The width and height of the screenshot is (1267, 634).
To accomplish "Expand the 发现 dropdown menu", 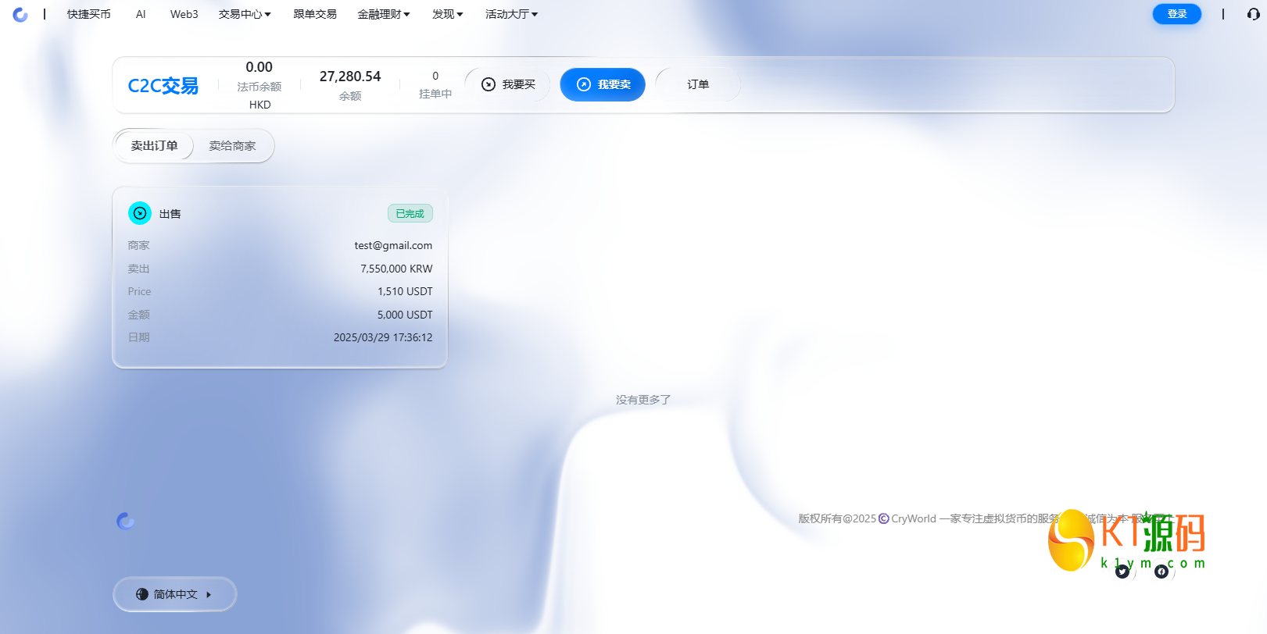I will click(x=448, y=14).
